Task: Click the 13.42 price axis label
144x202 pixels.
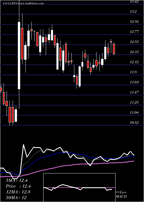Action: coord(134,1)
